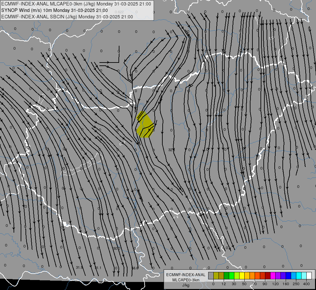Viewport: 316px width, 290px height.
Task: Click the '56.6' value near the bottom
Action: (135, 268)
